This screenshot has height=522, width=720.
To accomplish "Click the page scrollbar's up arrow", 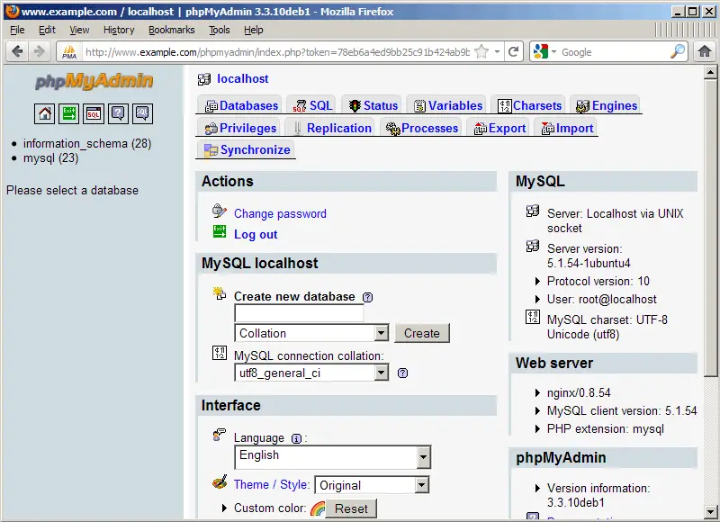I will tap(710, 72).
